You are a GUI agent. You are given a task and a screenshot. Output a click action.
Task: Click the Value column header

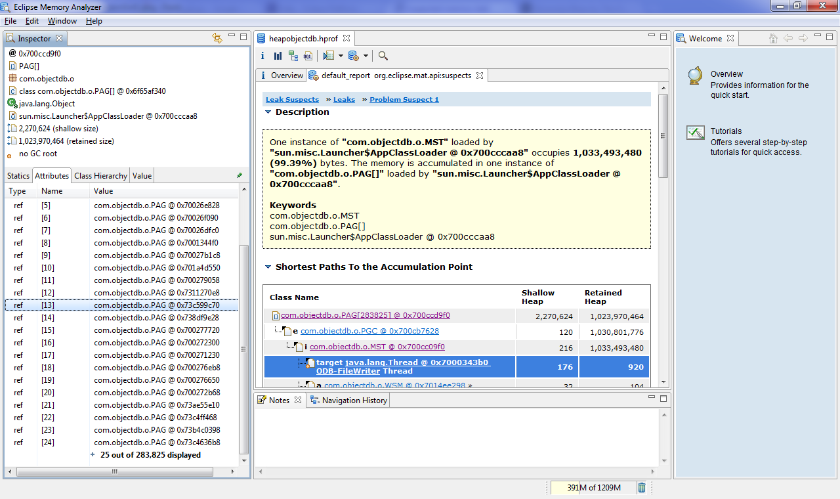click(163, 191)
